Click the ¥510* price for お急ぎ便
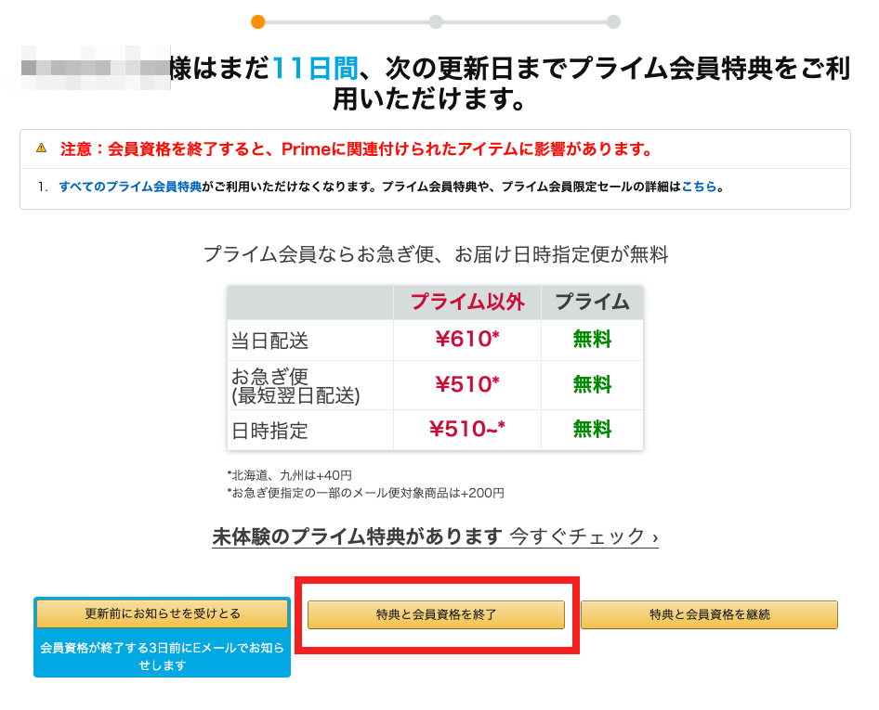 click(x=467, y=384)
